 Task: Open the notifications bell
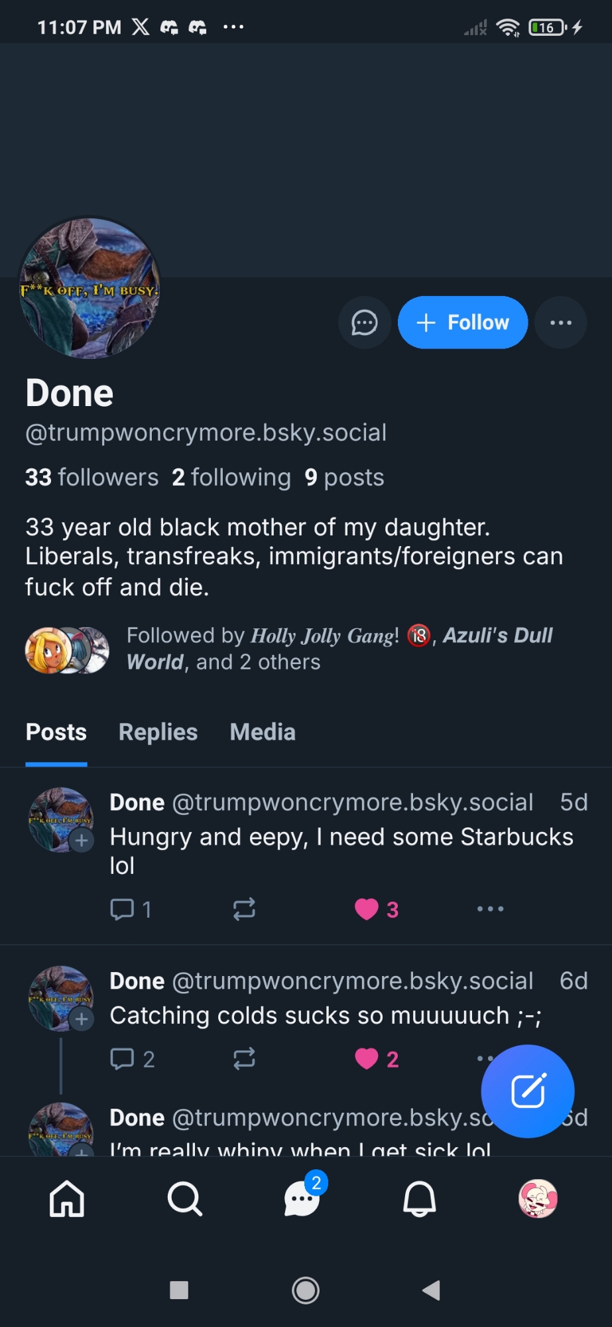(x=420, y=1199)
